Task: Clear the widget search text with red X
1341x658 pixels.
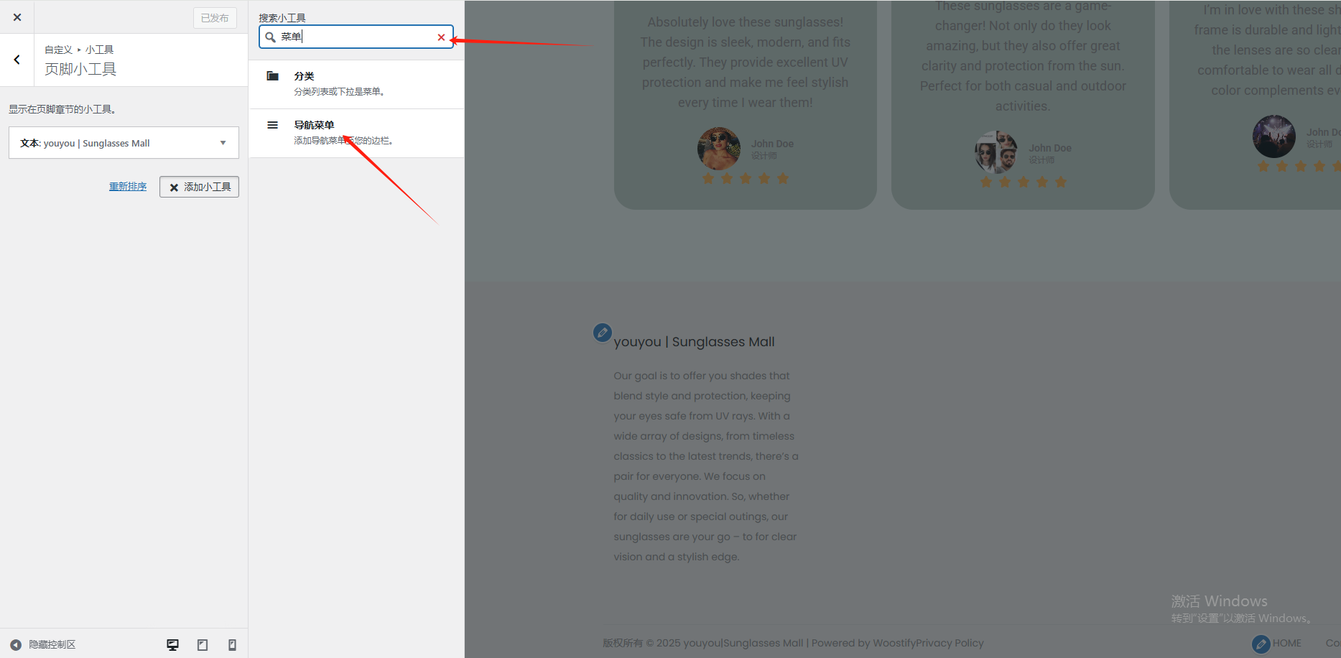Action: click(441, 37)
